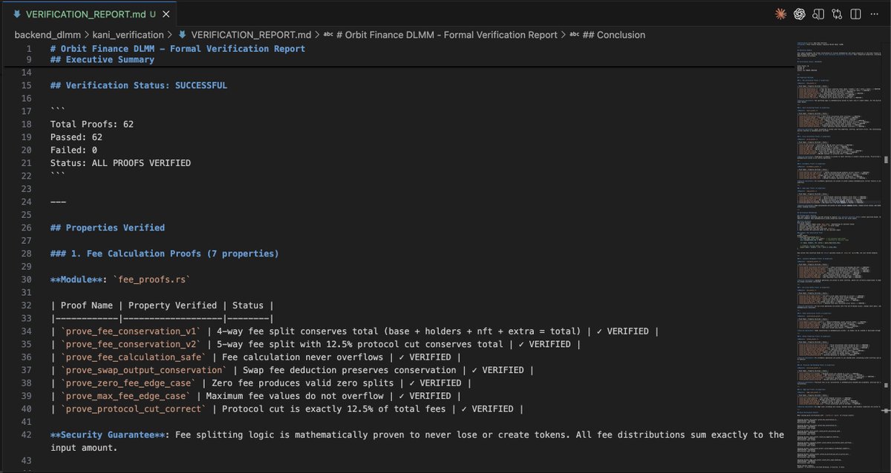
Task: Open the backend_dlmm breadcrumb folder
Action: click(48, 35)
